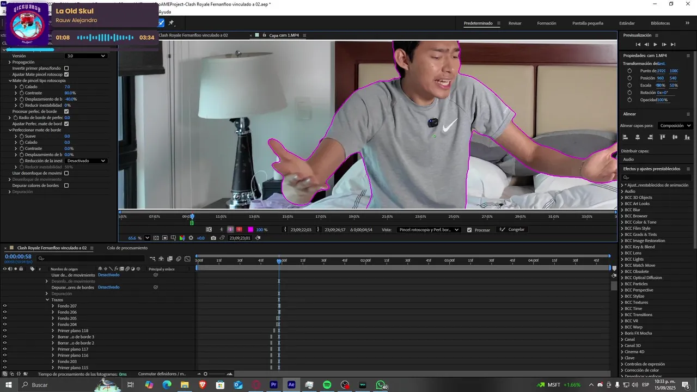Image resolution: width=697 pixels, height=392 pixels.
Task: Open the graph editor icon in timeline
Action: pos(188,259)
